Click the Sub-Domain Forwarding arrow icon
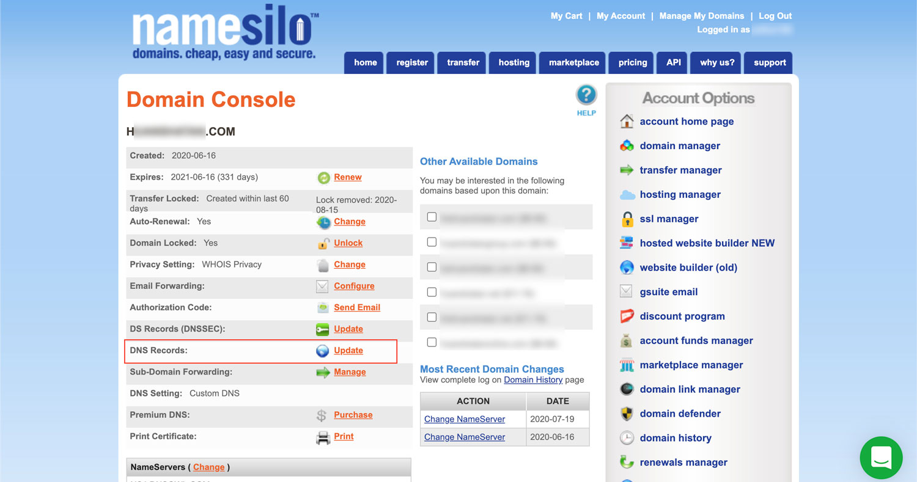Screen dimensions: 917x482 coord(323,372)
